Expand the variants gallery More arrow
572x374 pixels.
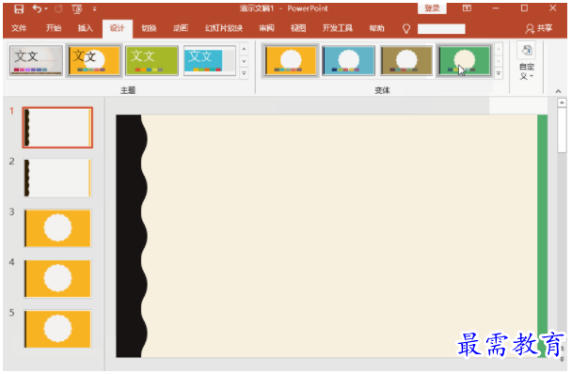click(499, 73)
